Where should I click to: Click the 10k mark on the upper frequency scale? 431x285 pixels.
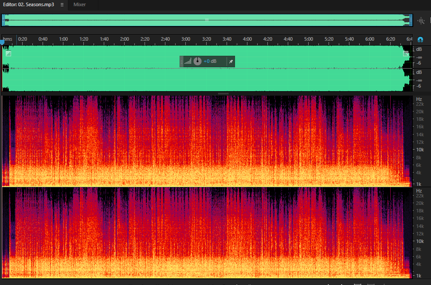point(420,150)
